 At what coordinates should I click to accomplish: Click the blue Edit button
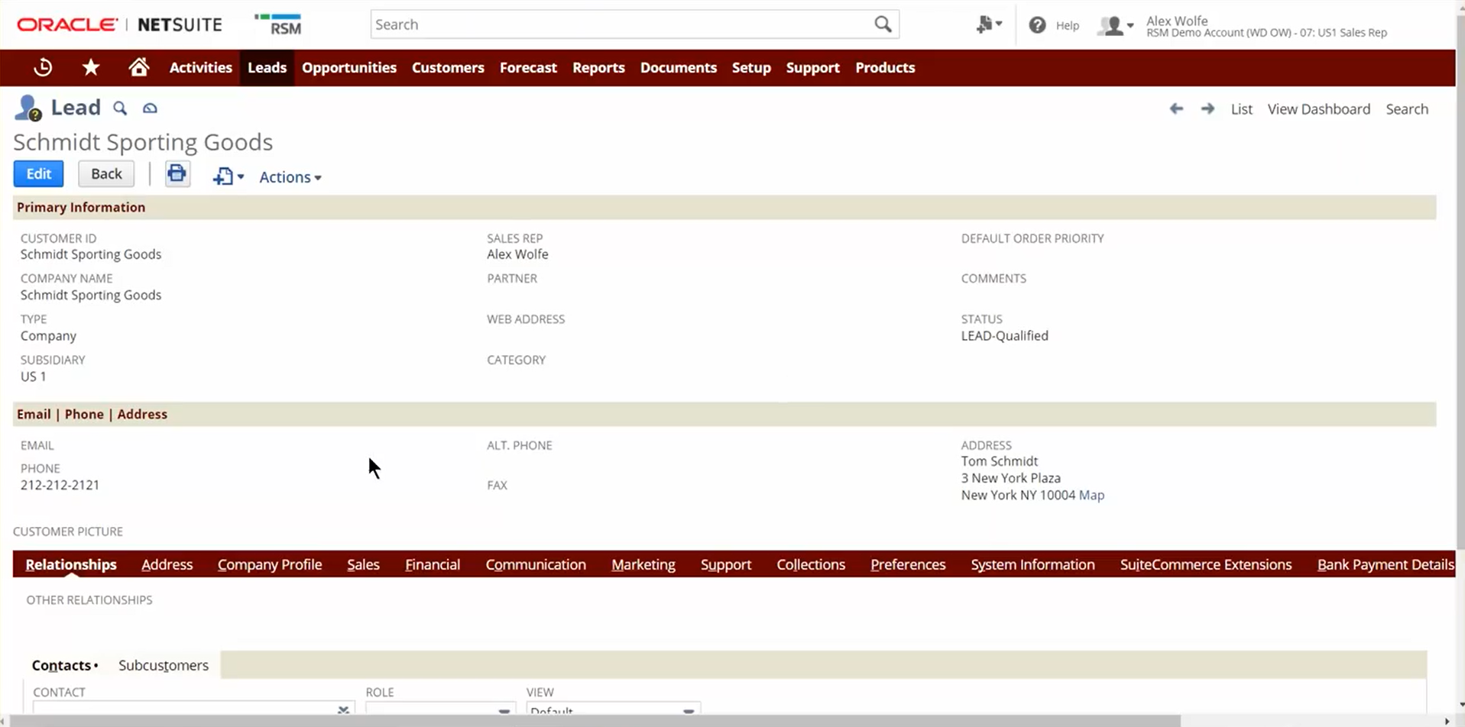tap(38, 174)
